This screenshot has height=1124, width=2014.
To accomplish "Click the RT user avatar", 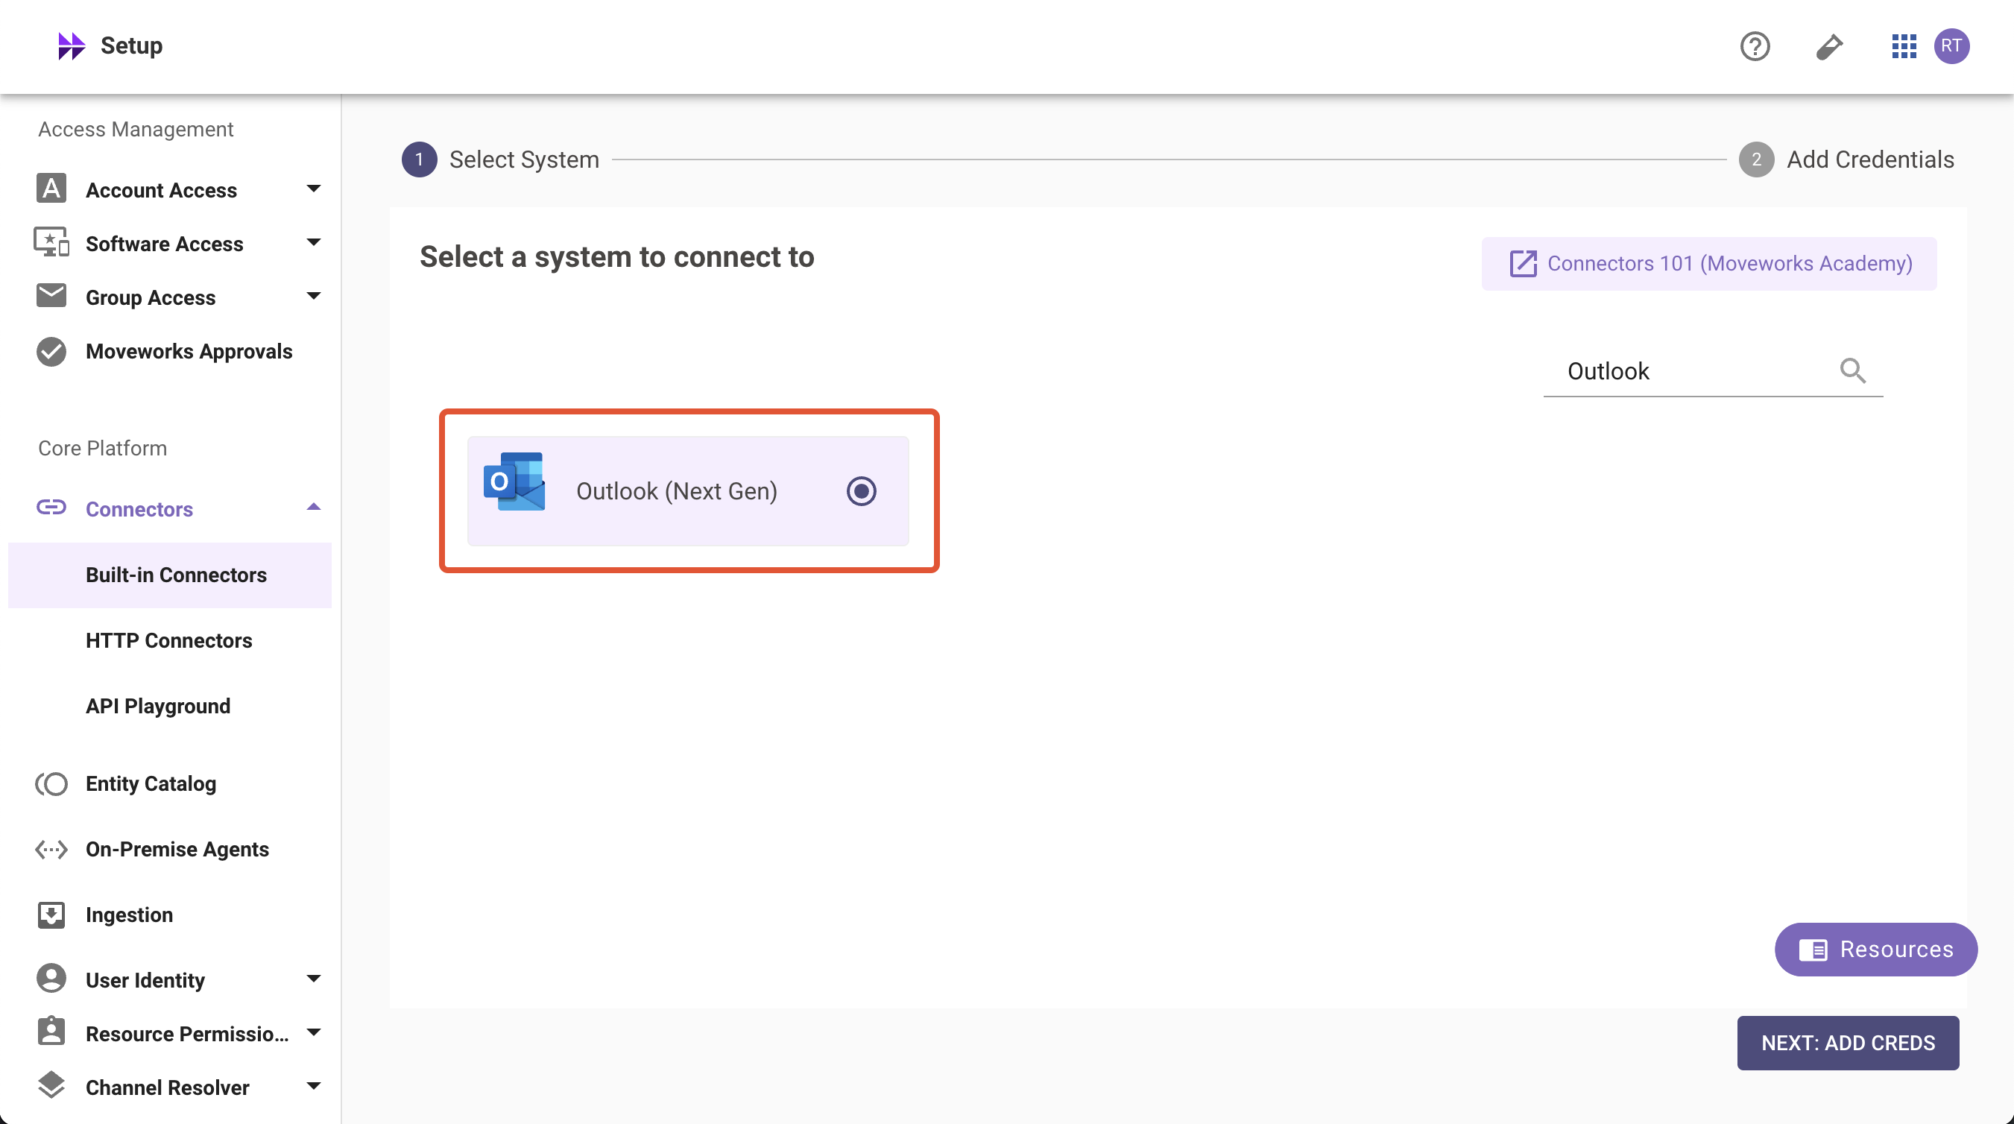I will [1951, 46].
